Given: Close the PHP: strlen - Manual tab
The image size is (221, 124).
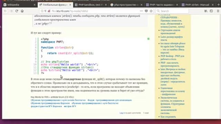Looking at the screenshot, I should pos(213,5).
